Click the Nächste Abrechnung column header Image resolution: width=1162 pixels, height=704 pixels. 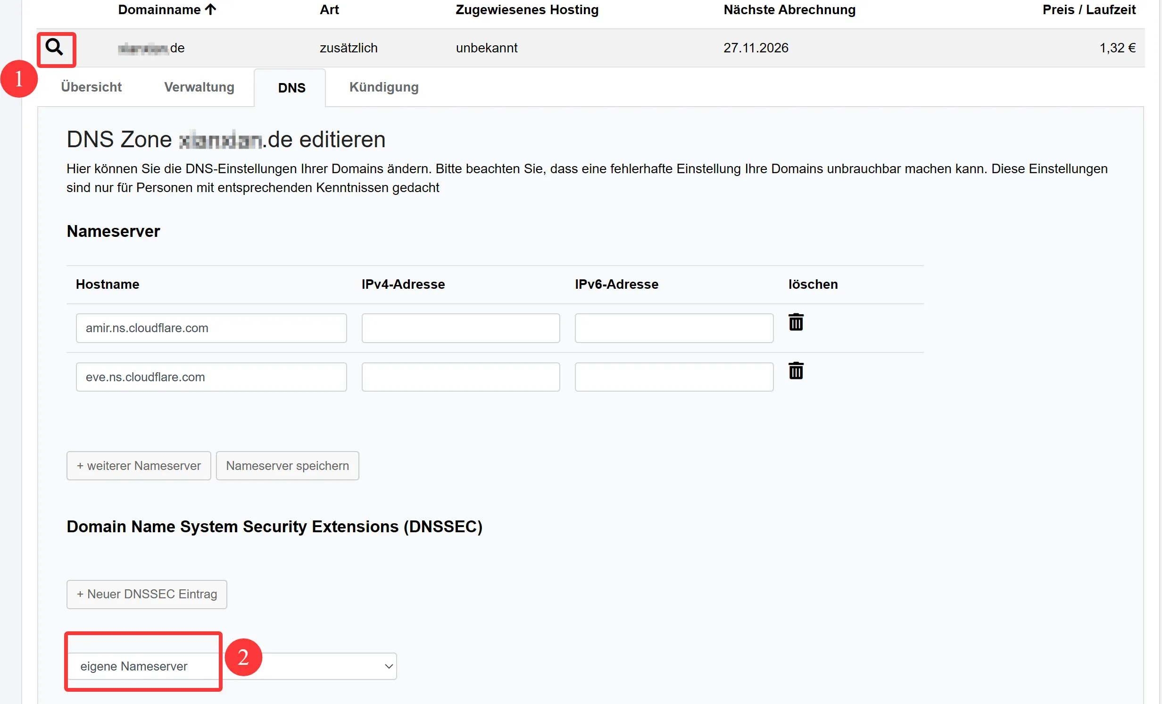(789, 9)
